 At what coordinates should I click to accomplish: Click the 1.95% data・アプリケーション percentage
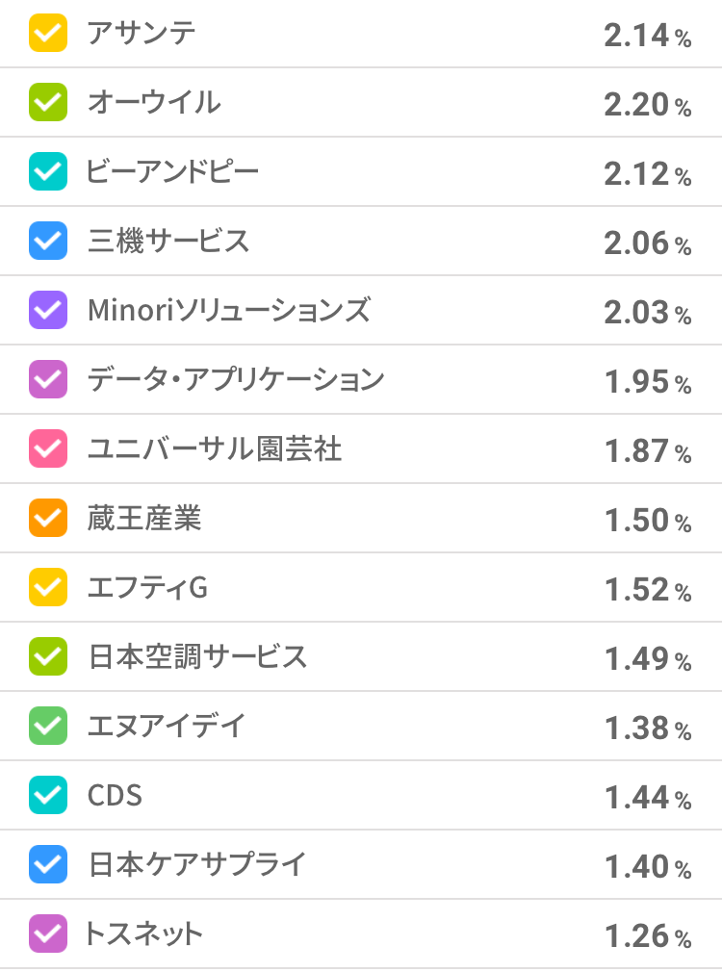click(x=647, y=381)
